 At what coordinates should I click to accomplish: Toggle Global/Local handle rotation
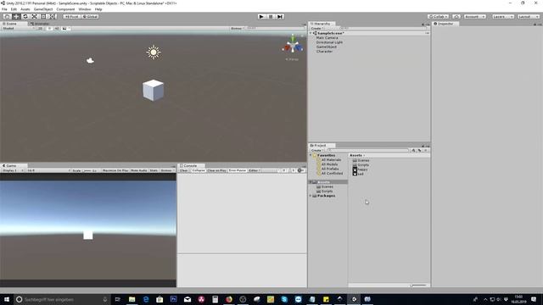[x=90, y=17]
